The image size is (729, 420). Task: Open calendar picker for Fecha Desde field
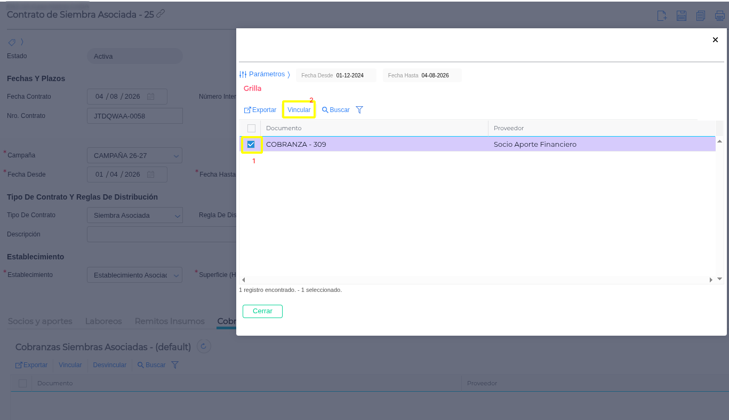[151, 175]
